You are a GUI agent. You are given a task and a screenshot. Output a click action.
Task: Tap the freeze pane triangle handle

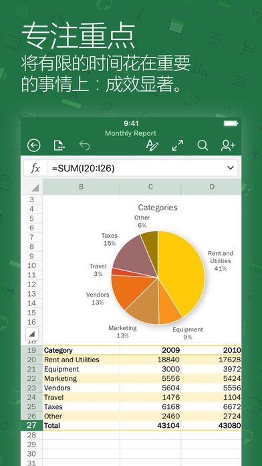click(32, 334)
